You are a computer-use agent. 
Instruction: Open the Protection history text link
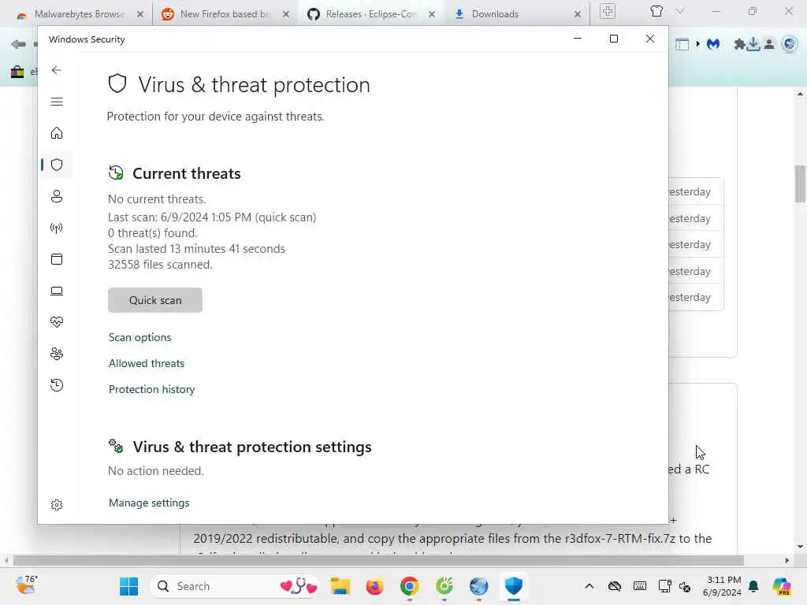[x=151, y=389]
